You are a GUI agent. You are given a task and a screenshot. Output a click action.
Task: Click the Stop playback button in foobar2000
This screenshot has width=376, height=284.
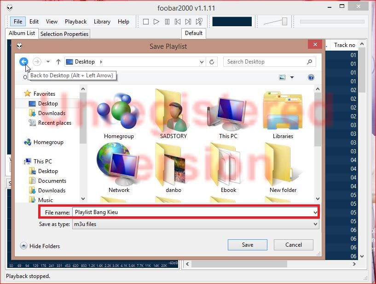(145, 22)
